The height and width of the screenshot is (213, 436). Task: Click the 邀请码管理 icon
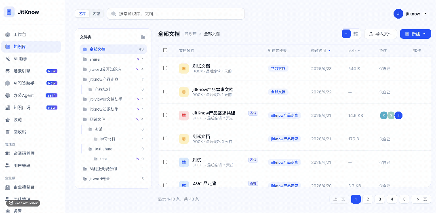tap(8, 154)
